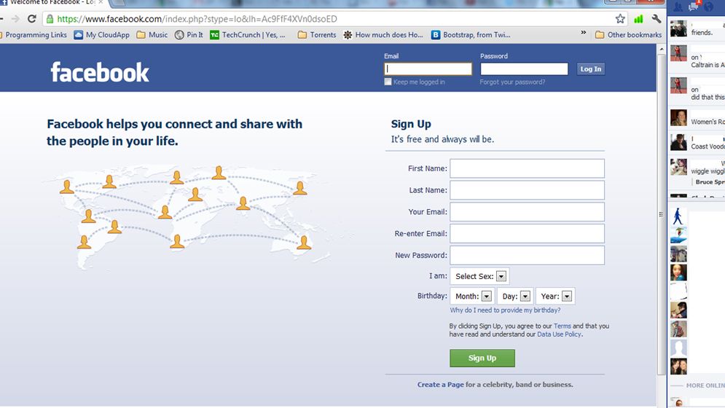725x408 pixels.
Task: Toggle the Keep me logged in checkbox
Action: tap(388, 82)
